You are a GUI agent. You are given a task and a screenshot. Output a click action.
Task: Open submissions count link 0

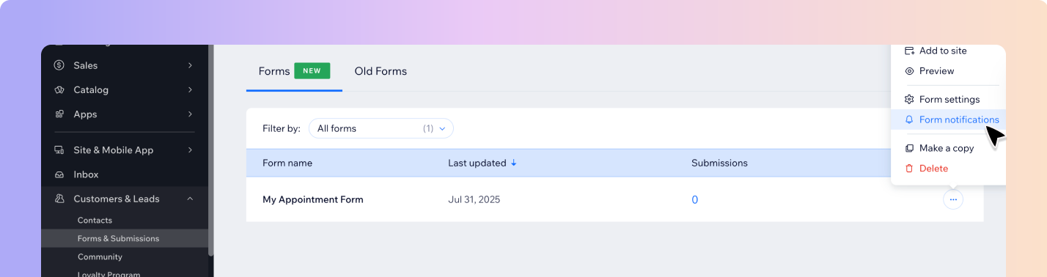(694, 199)
